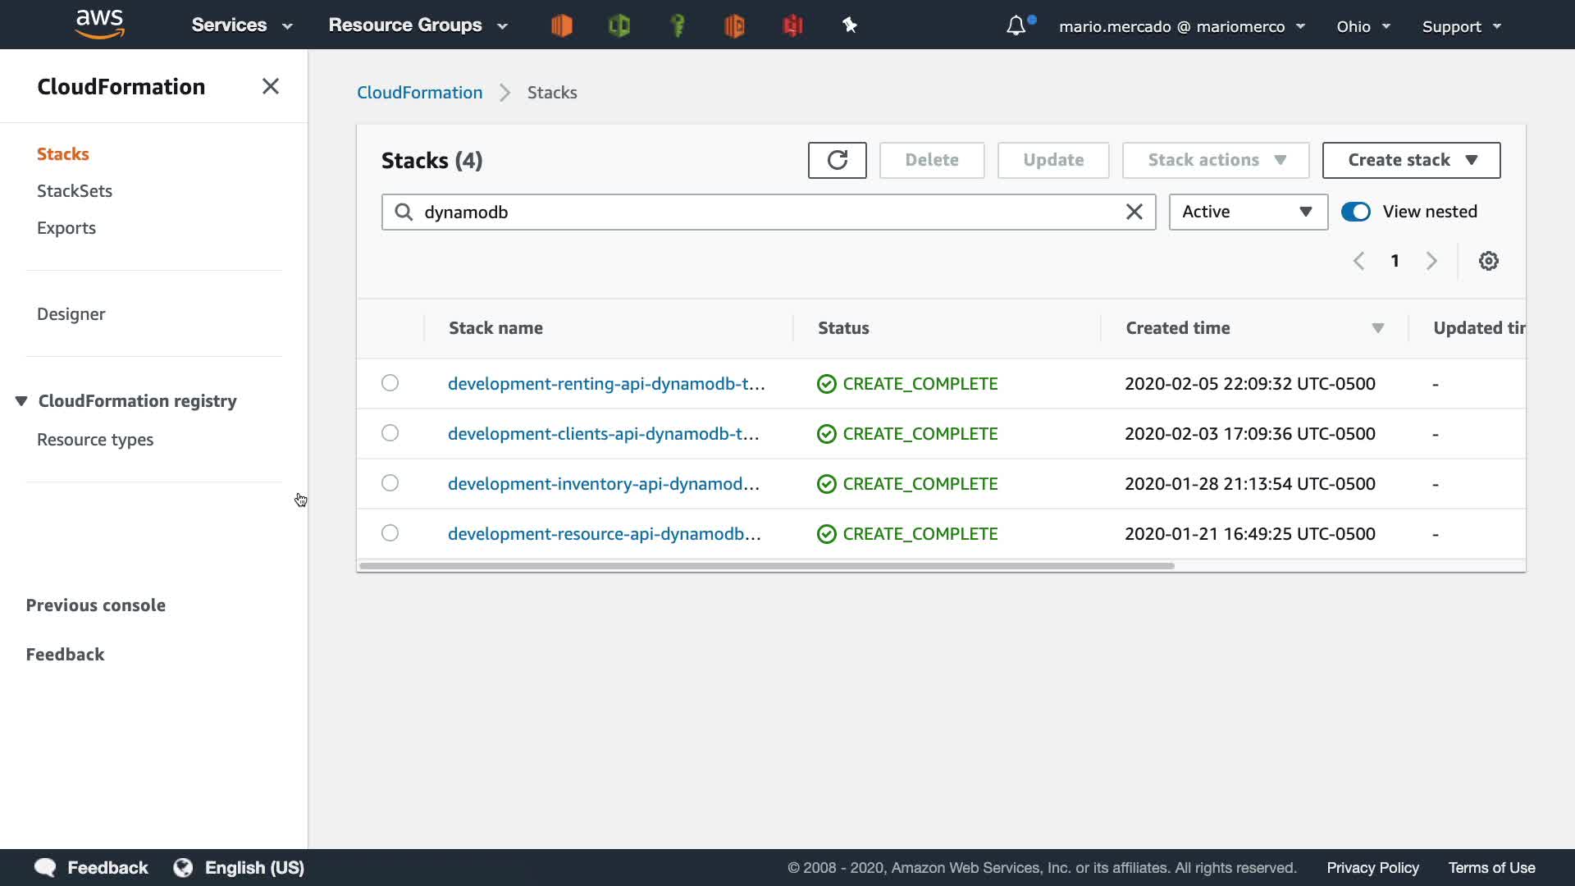Go to next page arrow in pagination
This screenshot has width=1575, height=886.
(x=1431, y=261)
